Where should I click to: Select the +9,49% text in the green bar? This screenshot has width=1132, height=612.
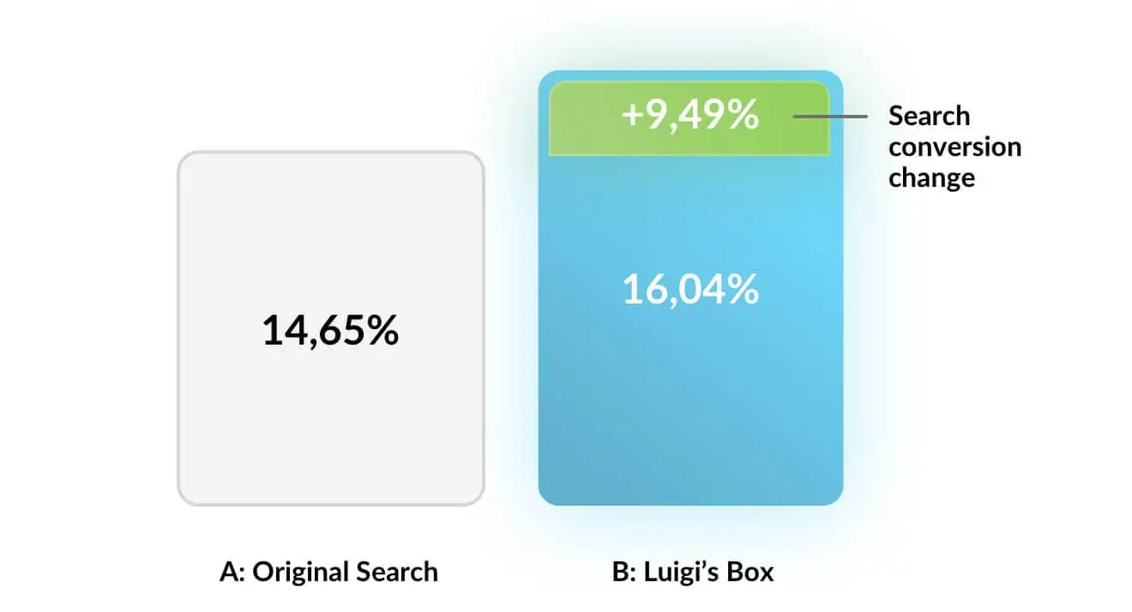pyautogui.click(x=690, y=116)
